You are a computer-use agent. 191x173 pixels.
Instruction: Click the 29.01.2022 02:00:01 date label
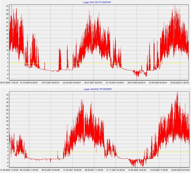[136, 83]
